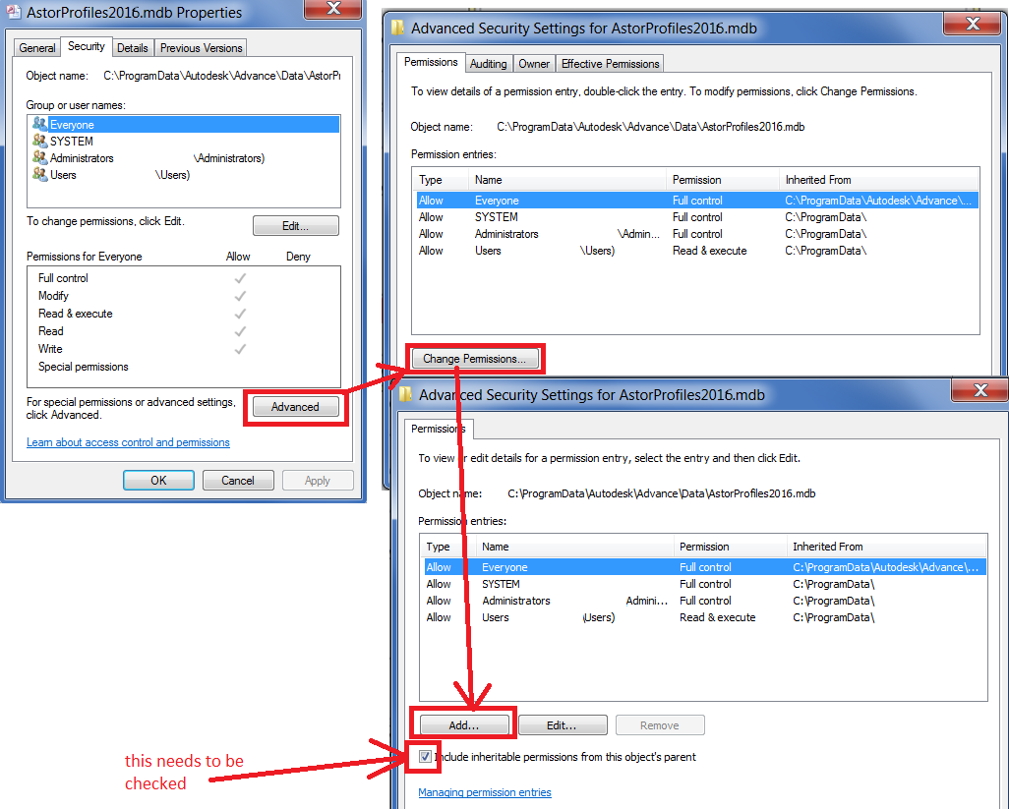Viewport: 1009px width, 809px height.
Task: Click the Read & execute Allow checkmark
Action: (240, 314)
